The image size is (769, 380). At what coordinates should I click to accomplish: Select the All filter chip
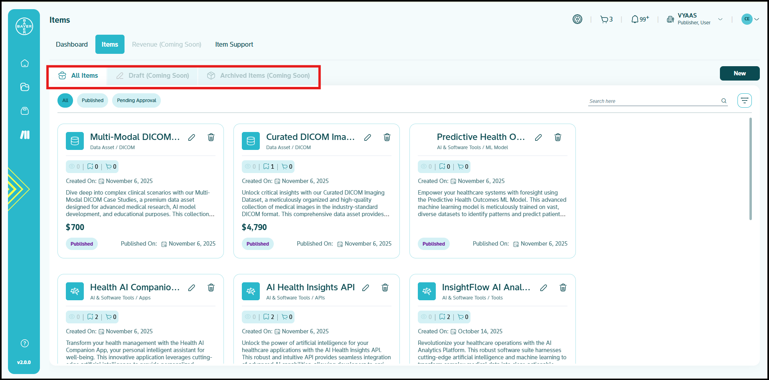click(x=65, y=100)
